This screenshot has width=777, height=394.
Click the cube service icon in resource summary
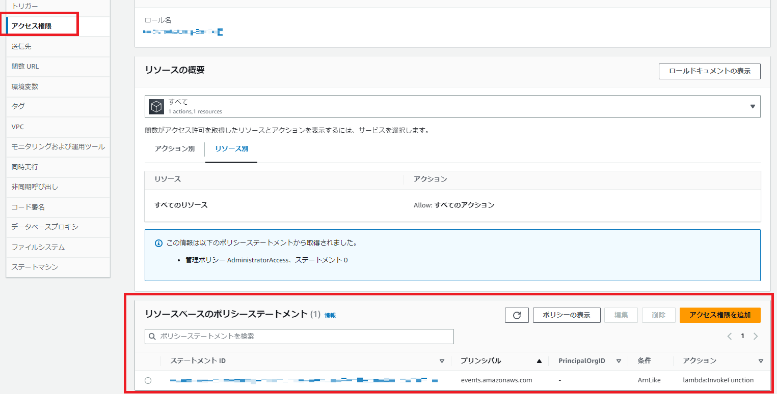click(x=155, y=106)
